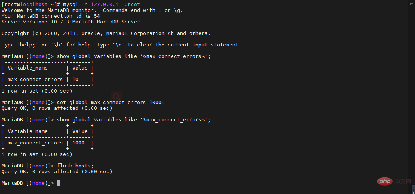Click the first table's Variable_name column header

28,68
